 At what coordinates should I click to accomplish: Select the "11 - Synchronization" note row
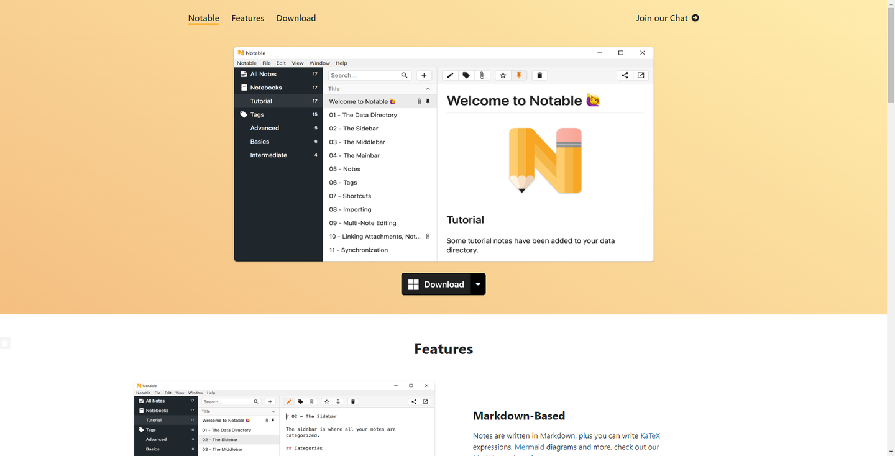pyautogui.click(x=380, y=250)
